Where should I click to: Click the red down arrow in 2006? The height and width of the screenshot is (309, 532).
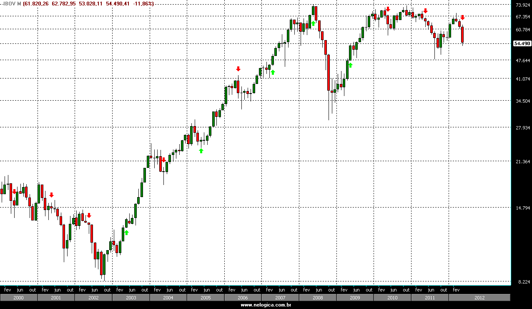(238, 69)
